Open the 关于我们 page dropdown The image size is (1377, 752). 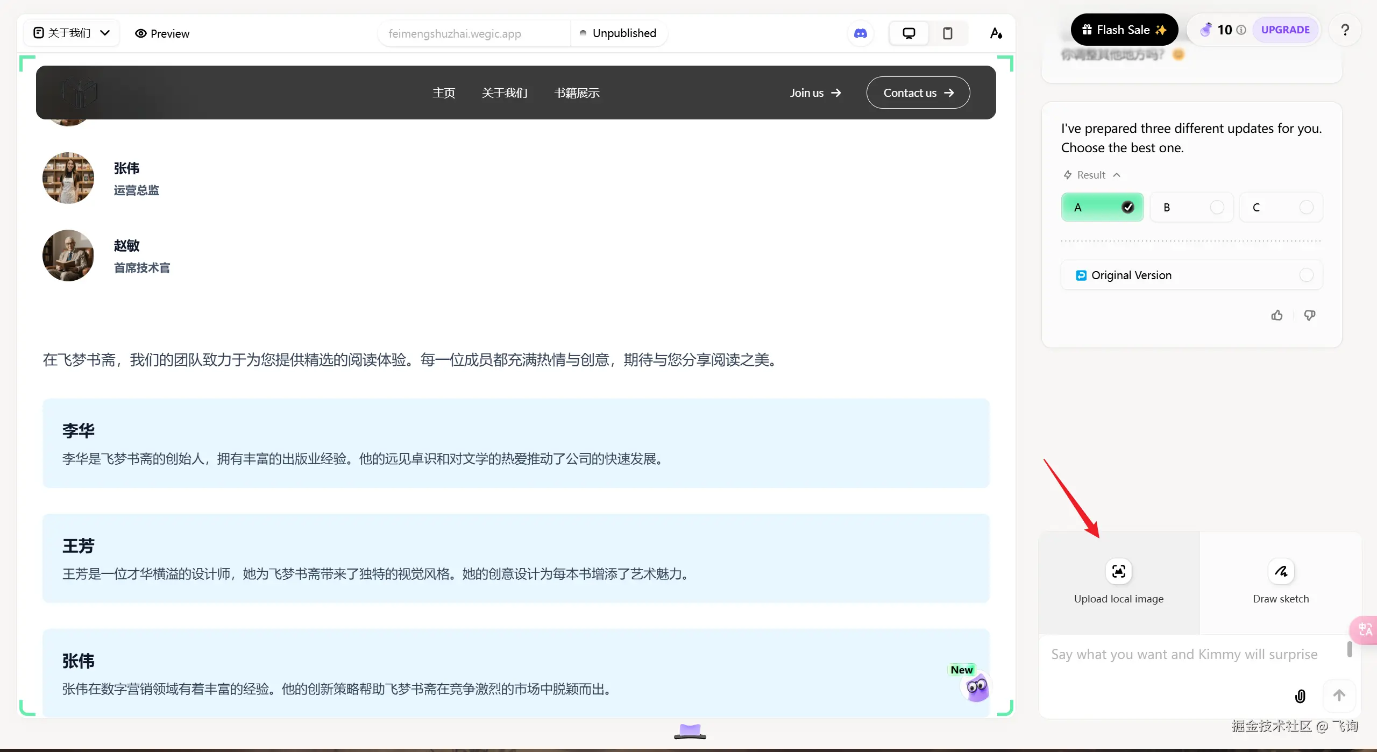(x=72, y=33)
